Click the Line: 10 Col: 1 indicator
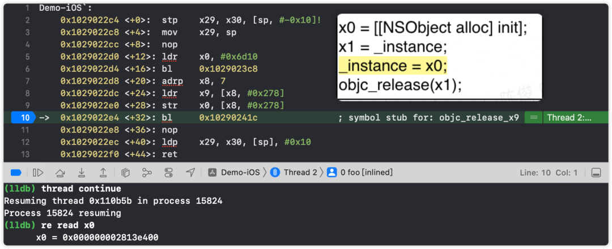Viewport: 612px width, 249px height. point(549,173)
